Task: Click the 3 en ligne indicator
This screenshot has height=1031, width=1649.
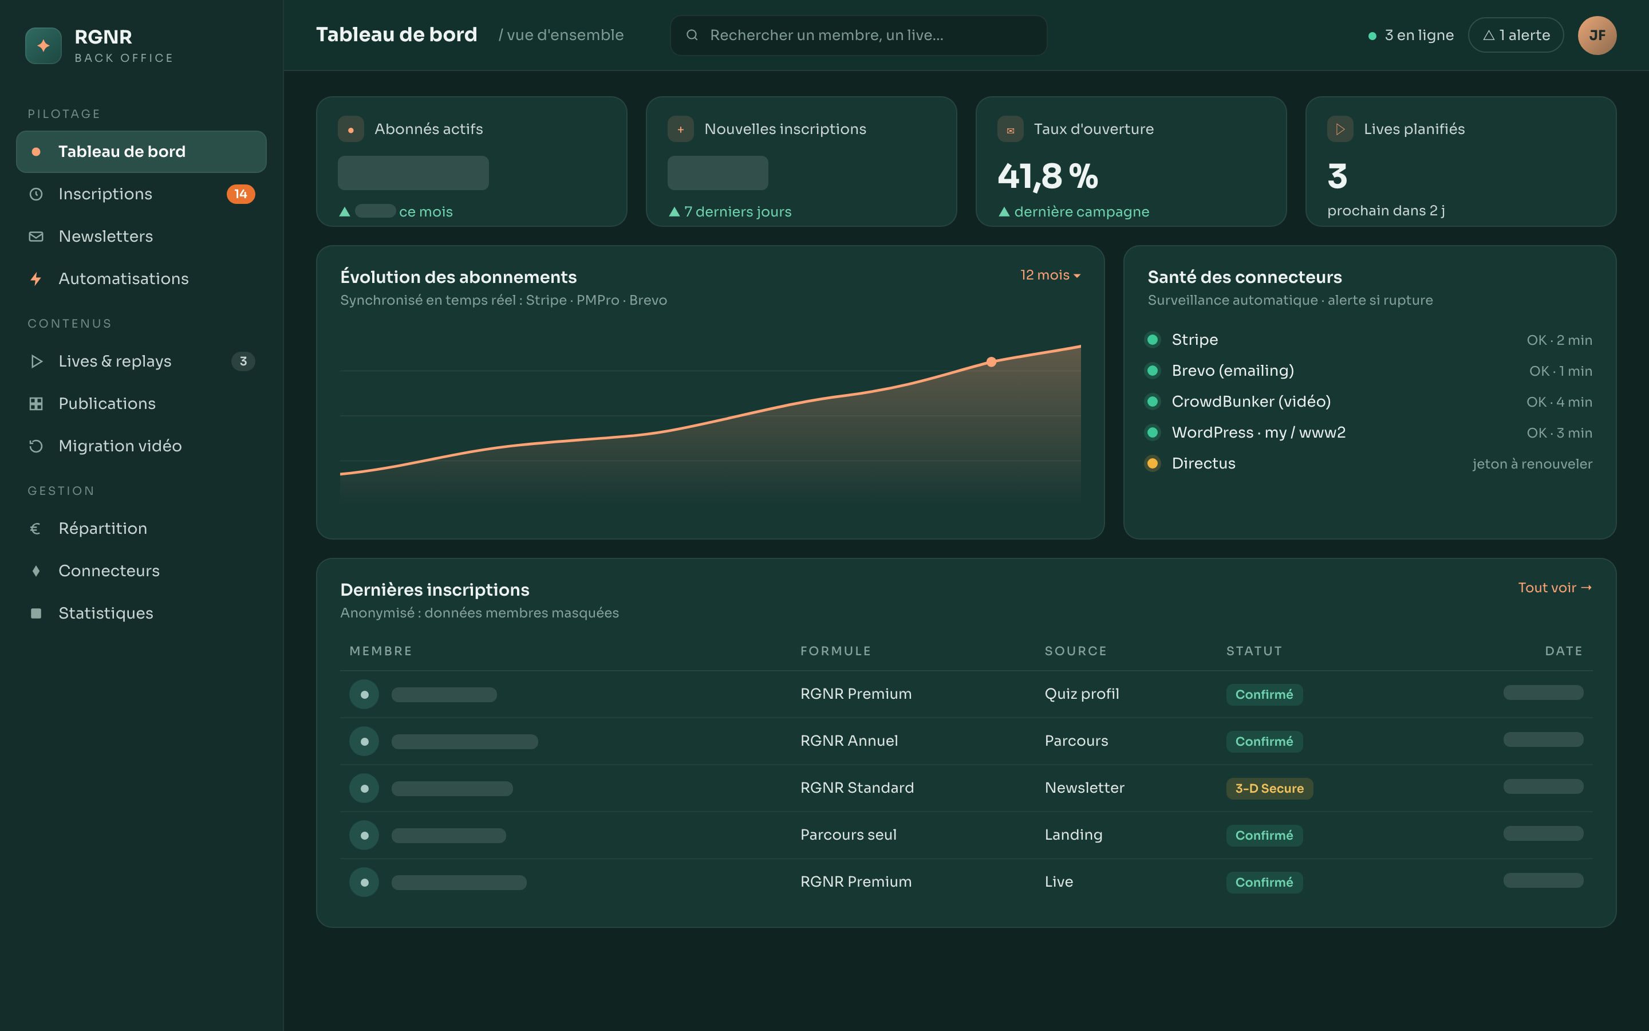Action: (1410, 35)
